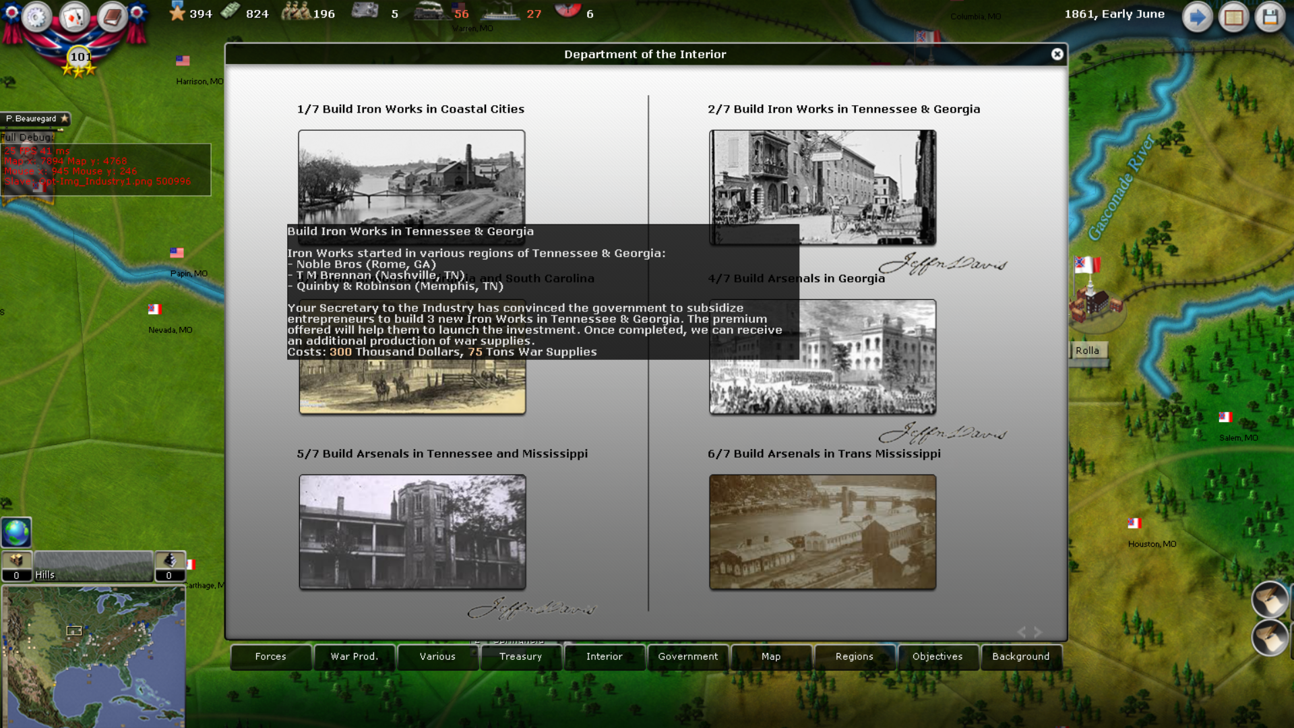Click the locomotive rail capacity icon
This screenshot has width=1294, height=728.
click(x=429, y=11)
